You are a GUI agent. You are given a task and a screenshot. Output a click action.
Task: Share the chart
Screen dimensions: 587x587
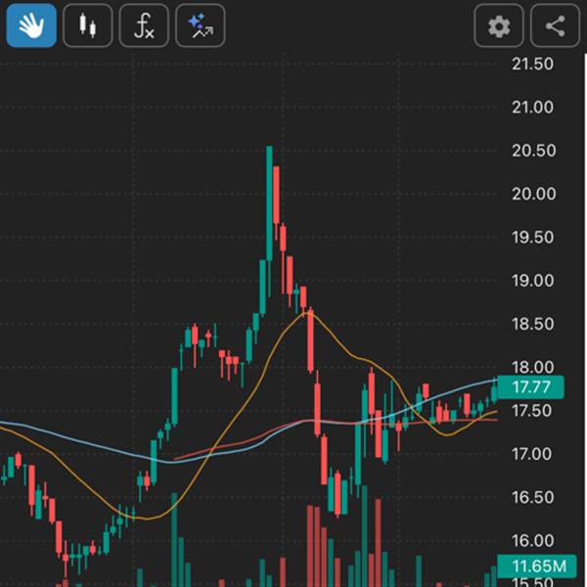tap(555, 25)
